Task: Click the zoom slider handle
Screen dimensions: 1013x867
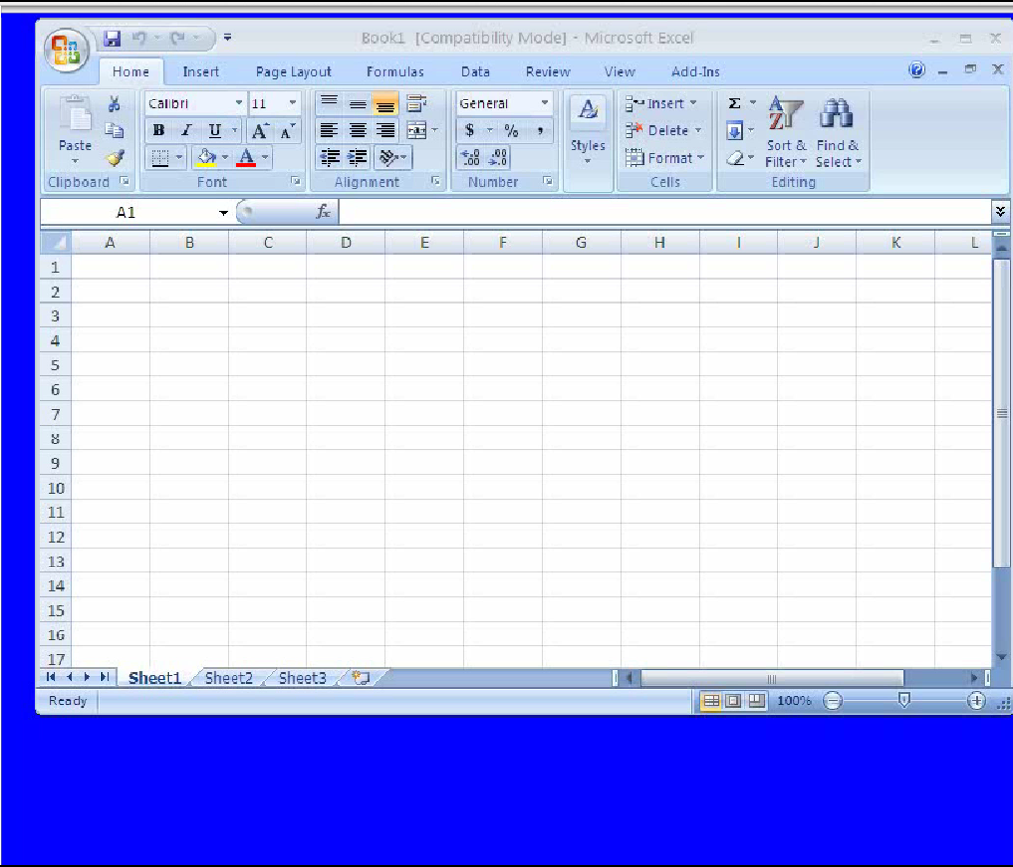Action: 904,700
